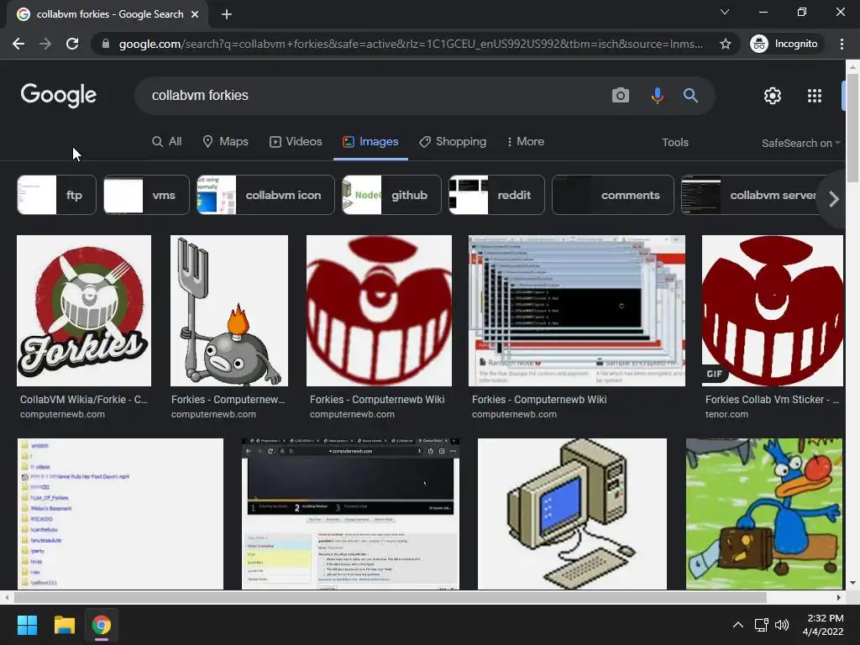Image resolution: width=860 pixels, height=645 pixels.
Task: Open pixel art computer image
Action: (x=572, y=514)
